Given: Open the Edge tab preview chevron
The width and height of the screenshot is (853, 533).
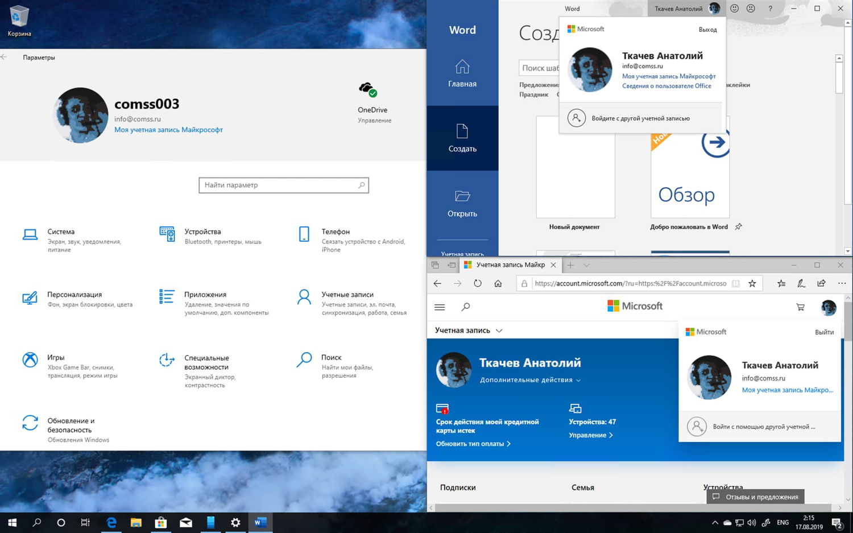Looking at the screenshot, I should (586, 265).
